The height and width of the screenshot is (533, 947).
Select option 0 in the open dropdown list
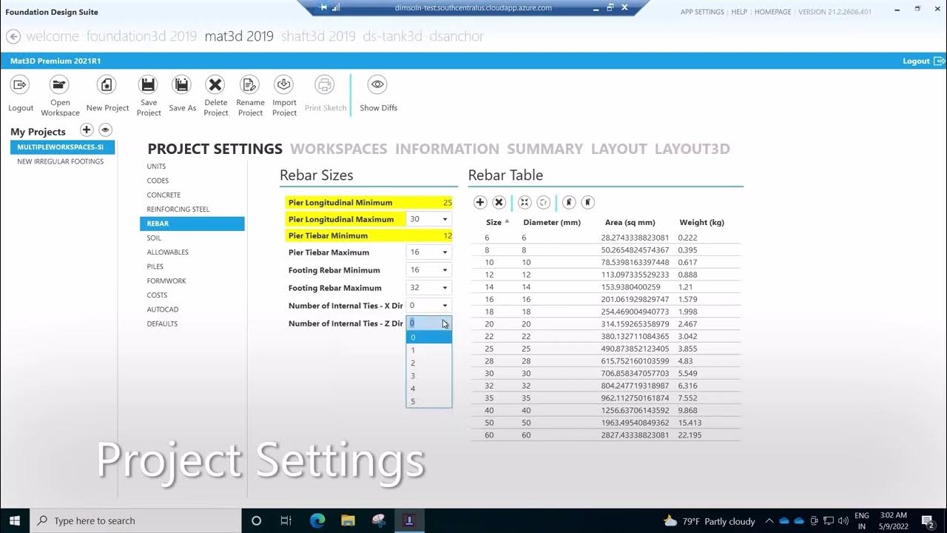coord(429,338)
